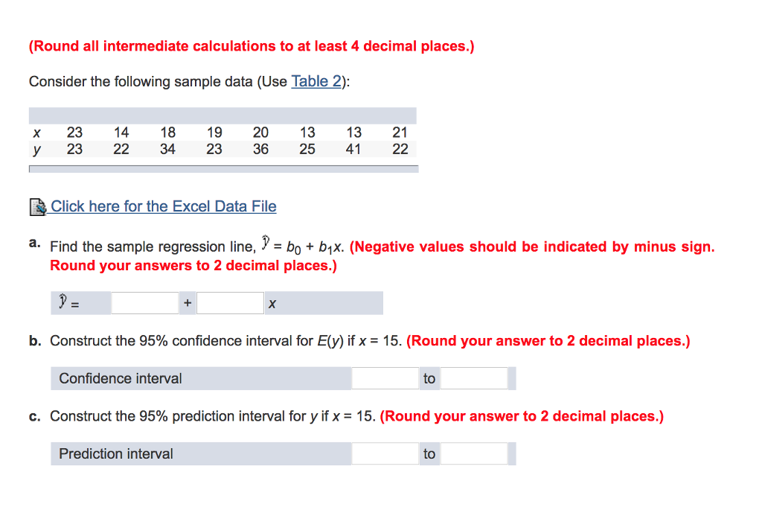This screenshot has height=513, width=762.
Task: Click the scrollbar beneath the data table
Action: tap(223, 169)
